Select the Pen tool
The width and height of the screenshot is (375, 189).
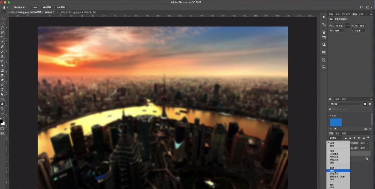[2, 85]
